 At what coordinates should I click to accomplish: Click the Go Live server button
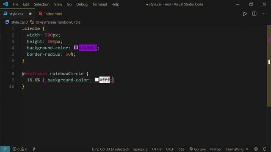pyautogui.click(x=198, y=149)
